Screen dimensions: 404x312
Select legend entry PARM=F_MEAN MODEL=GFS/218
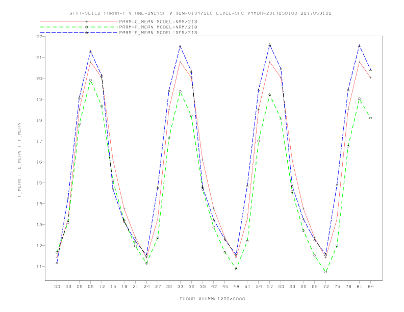[x=158, y=33]
